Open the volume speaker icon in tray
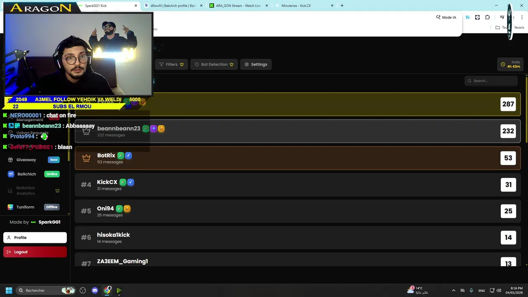 499,290
